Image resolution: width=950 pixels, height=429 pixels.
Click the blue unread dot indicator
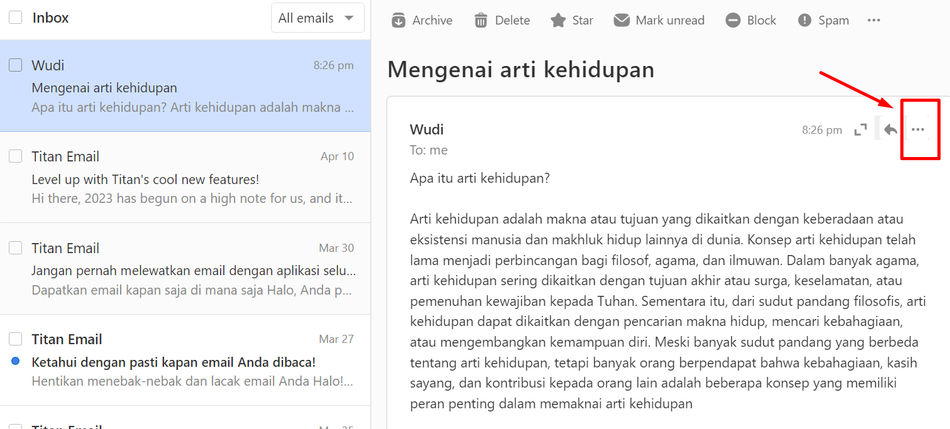16,362
